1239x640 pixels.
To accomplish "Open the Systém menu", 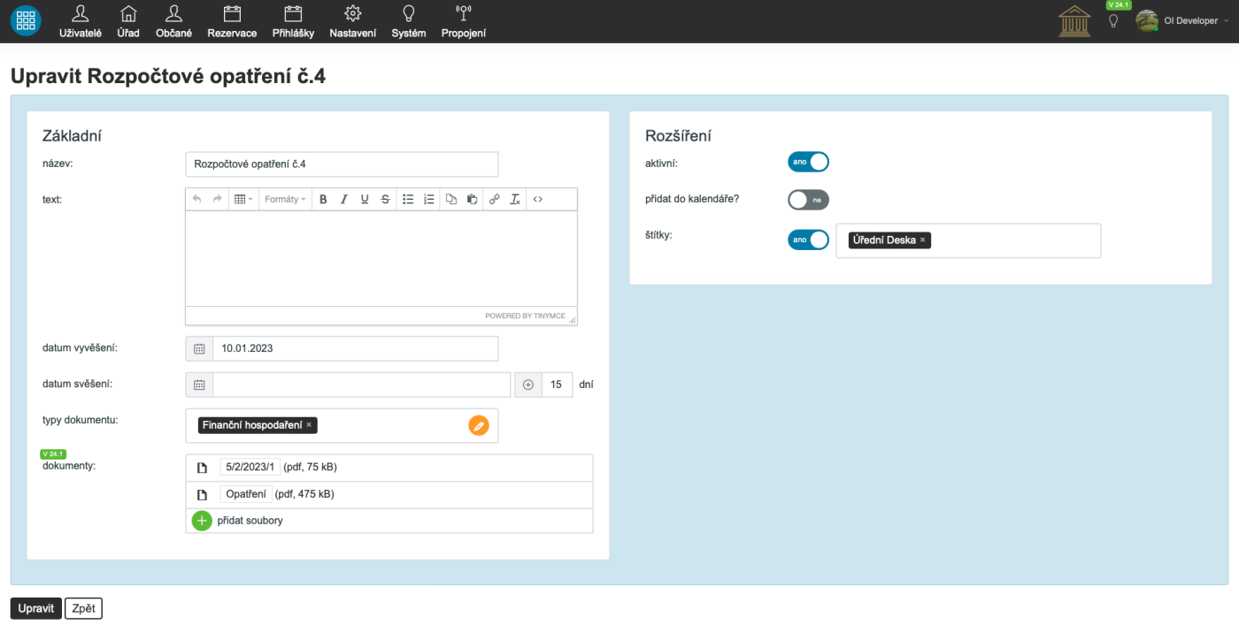I will tap(408, 21).
